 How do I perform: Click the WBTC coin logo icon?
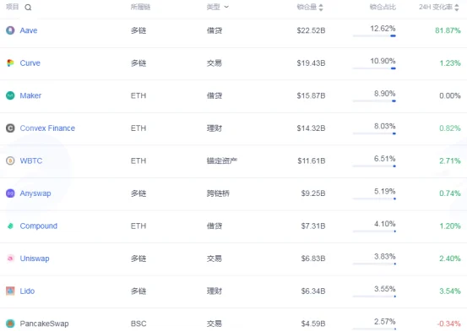pyautogui.click(x=10, y=161)
